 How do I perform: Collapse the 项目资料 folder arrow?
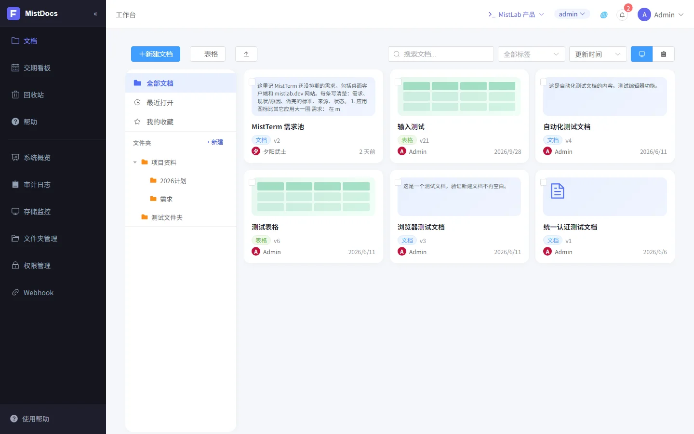(x=135, y=163)
